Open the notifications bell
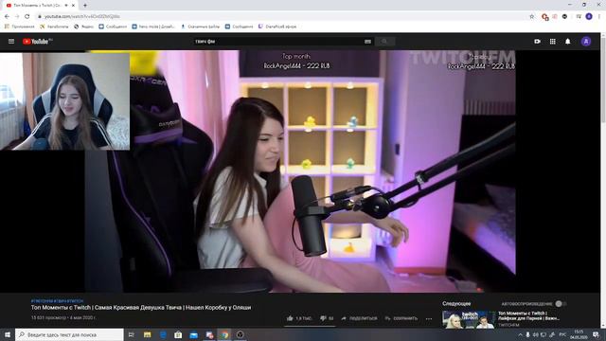The height and width of the screenshot is (341, 606). (568, 42)
